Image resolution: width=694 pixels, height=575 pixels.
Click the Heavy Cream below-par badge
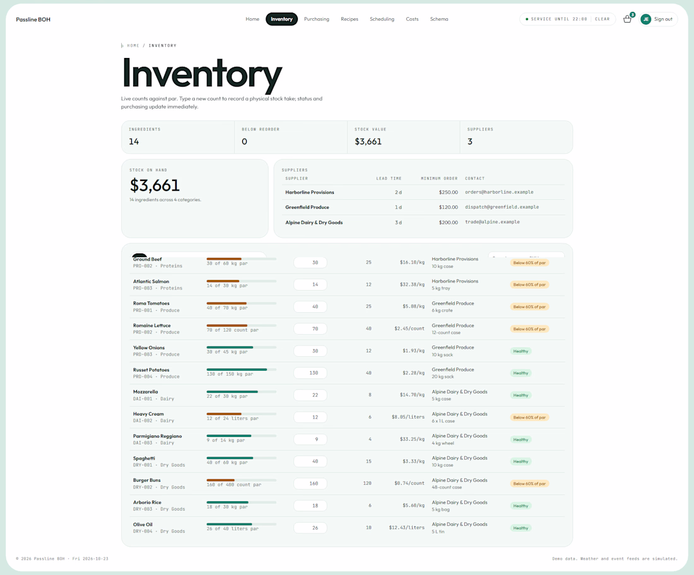[x=529, y=417]
